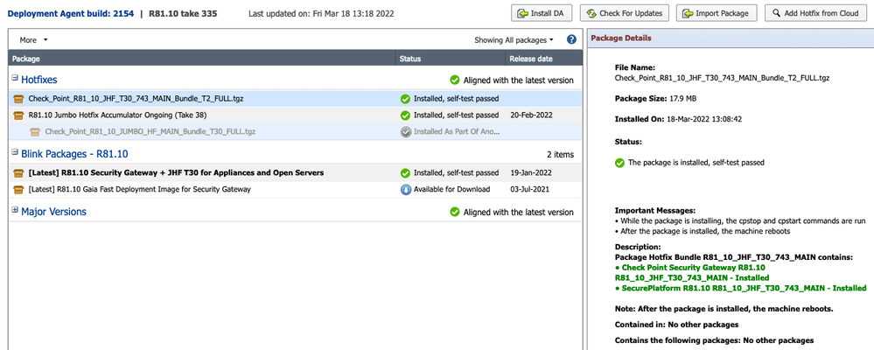Click the Check For Updates button
Image resolution: width=874 pixels, height=350 pixels.
625,13
